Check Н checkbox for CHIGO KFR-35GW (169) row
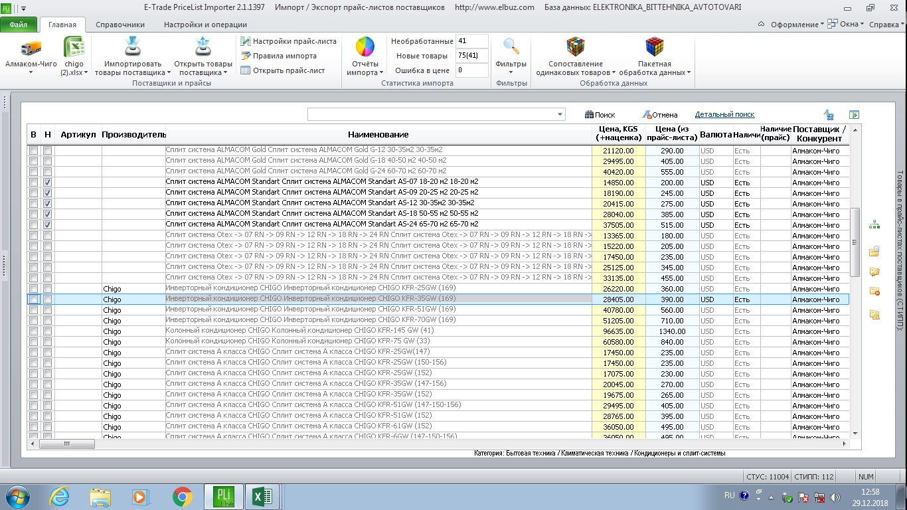This screenshot has height=510, width=907. click(47, 299)
